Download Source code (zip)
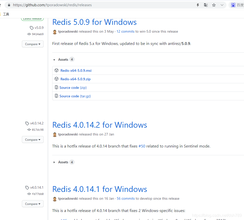 73,88
